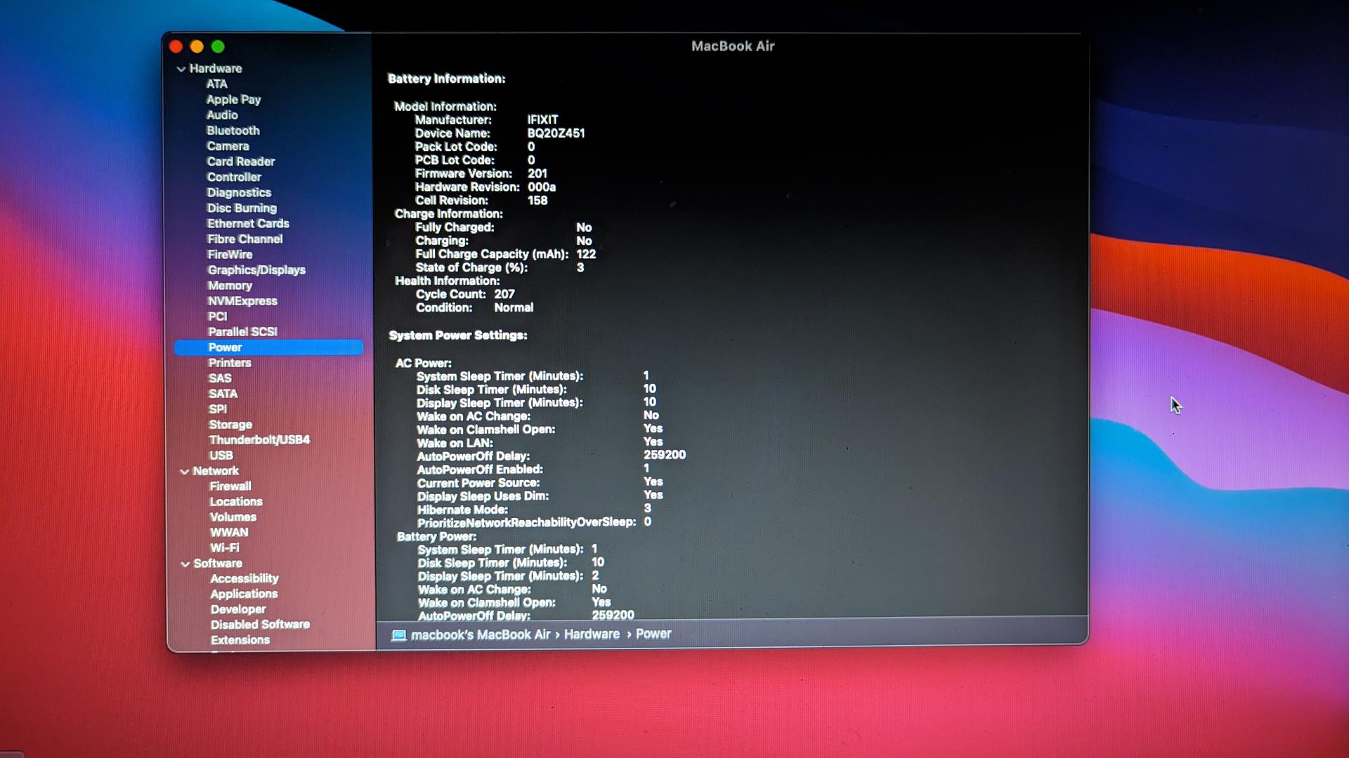Select Controller in the sidebar
This screenshot has height=758, width=1349.
click(234, 177)
